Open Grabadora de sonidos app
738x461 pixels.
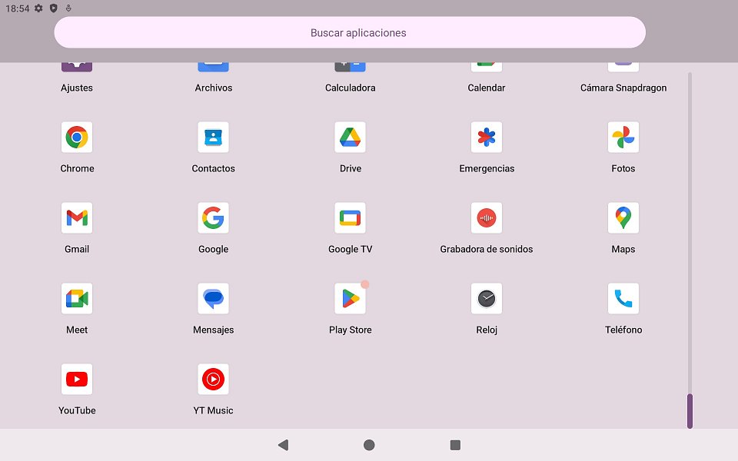(487, 217)
